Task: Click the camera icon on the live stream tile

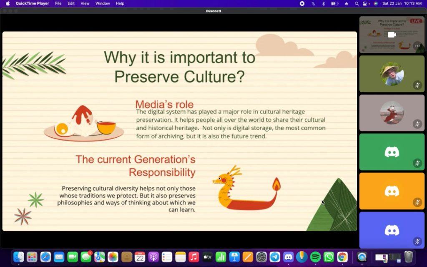Action: pos(392,35)
